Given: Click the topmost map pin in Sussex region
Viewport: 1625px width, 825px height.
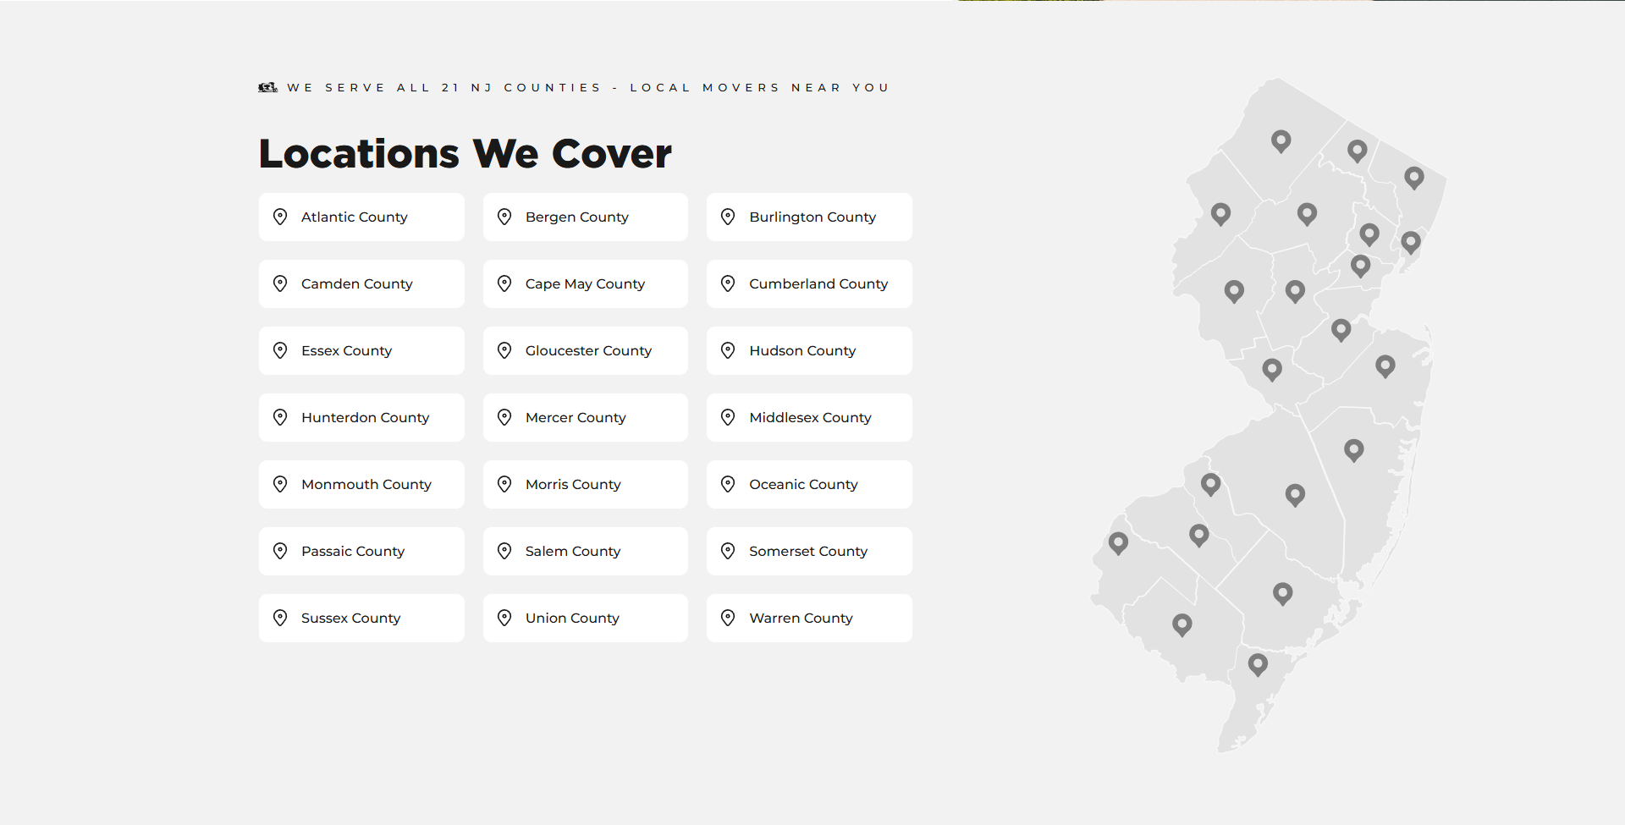Looking at the screenshot, I should [1281, 141].
